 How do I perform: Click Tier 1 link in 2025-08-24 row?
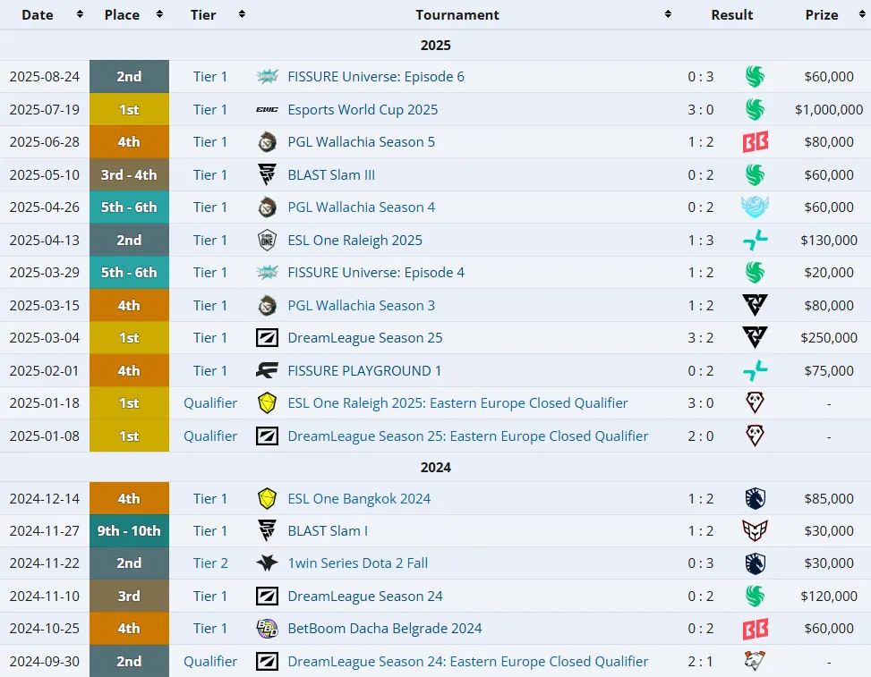point(210,77)
